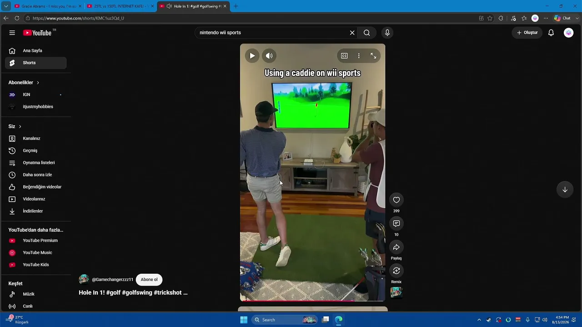This screenshot has width=582, height=327.
Task: Open browser Extensions puzzle icon
Action: point(501,18)
